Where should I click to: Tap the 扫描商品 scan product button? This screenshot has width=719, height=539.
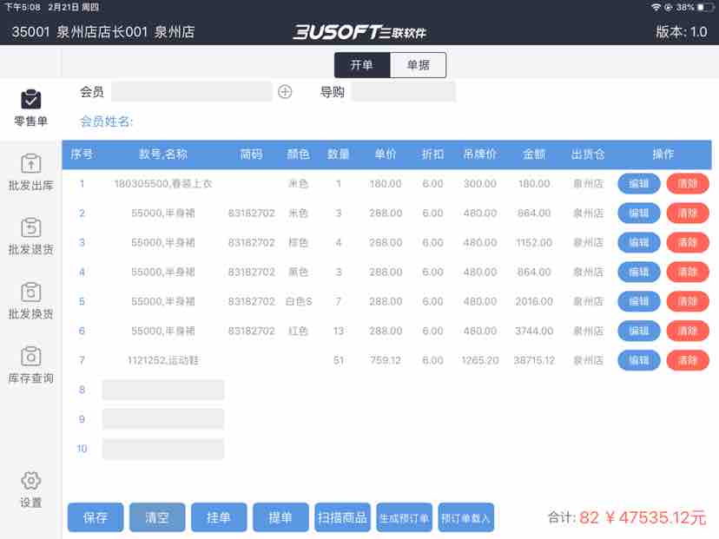(342, 517)
